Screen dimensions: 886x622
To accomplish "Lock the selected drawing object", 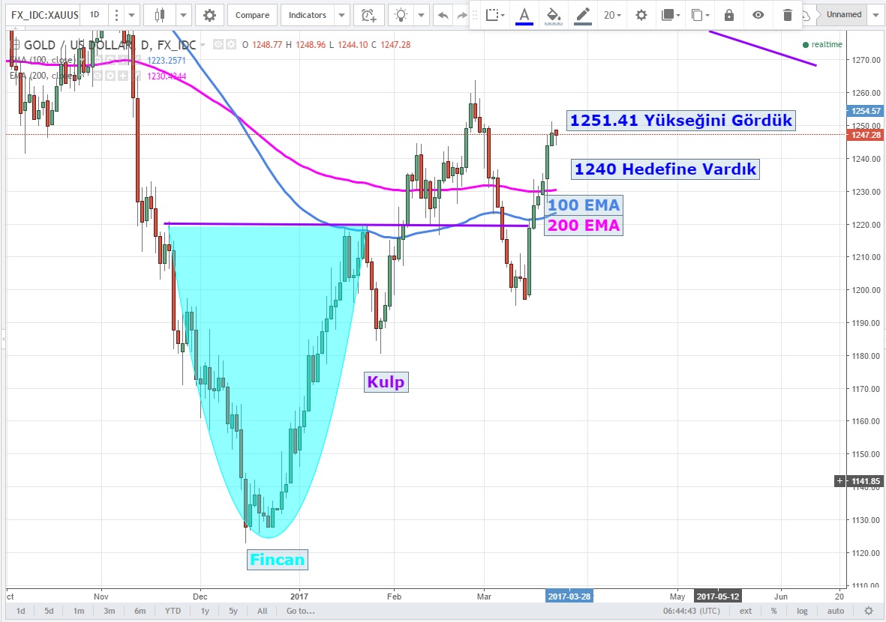I will pyautogui.click(x=729, y=15).
